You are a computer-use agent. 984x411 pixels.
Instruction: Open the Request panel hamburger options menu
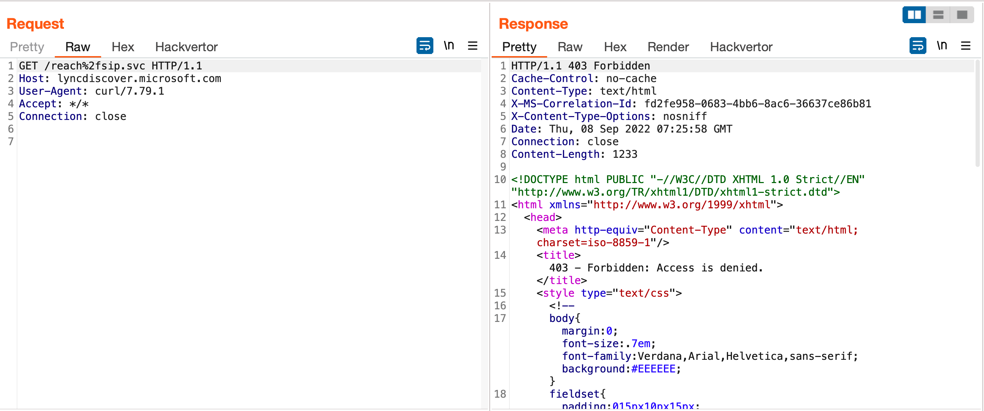473,46
